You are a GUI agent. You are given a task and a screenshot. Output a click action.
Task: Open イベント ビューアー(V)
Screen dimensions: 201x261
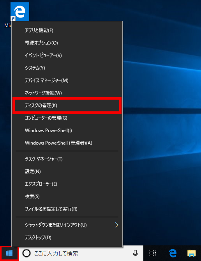tap(67, 55)
